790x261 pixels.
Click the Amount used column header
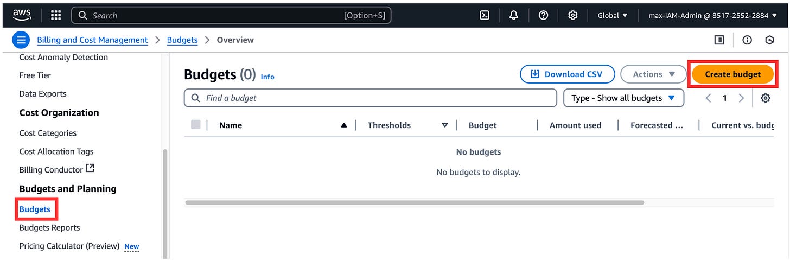(x=575, y=125)
